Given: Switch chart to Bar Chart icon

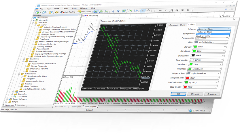Looking at the screenshot, I should (96, 11).
